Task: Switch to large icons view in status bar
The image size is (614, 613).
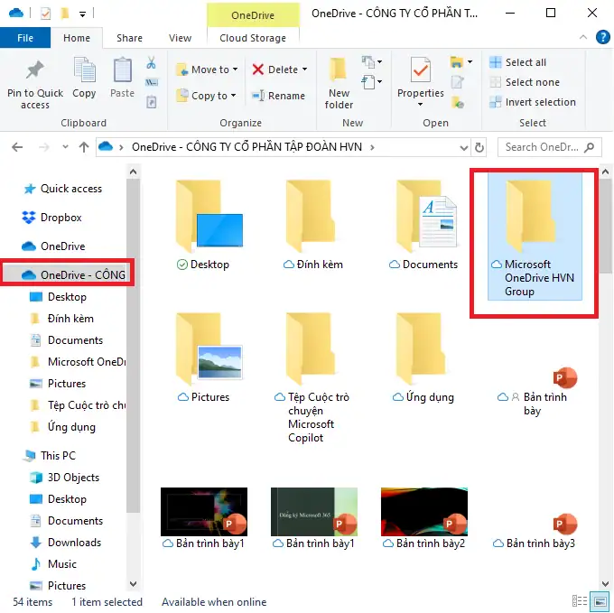Action: [x=600, y=602]
